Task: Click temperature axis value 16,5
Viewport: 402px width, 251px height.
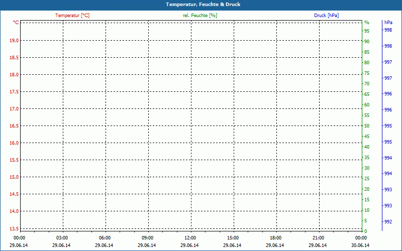Action: (14, 126)
